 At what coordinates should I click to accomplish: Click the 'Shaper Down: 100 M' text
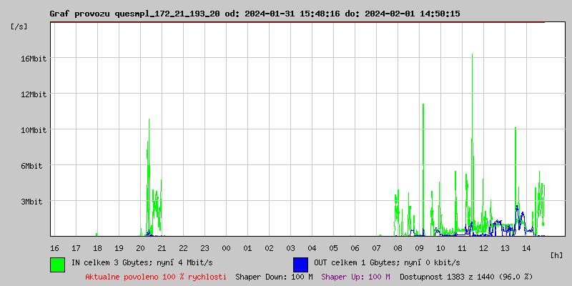(x=274, y=276)
